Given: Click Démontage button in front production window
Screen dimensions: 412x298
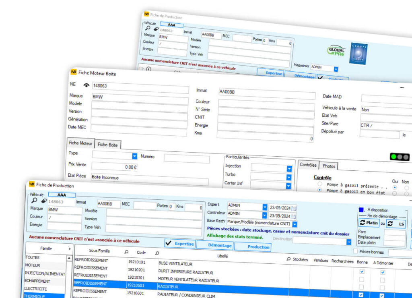Looking at the screenshot, I should click(x=215, y=245).
